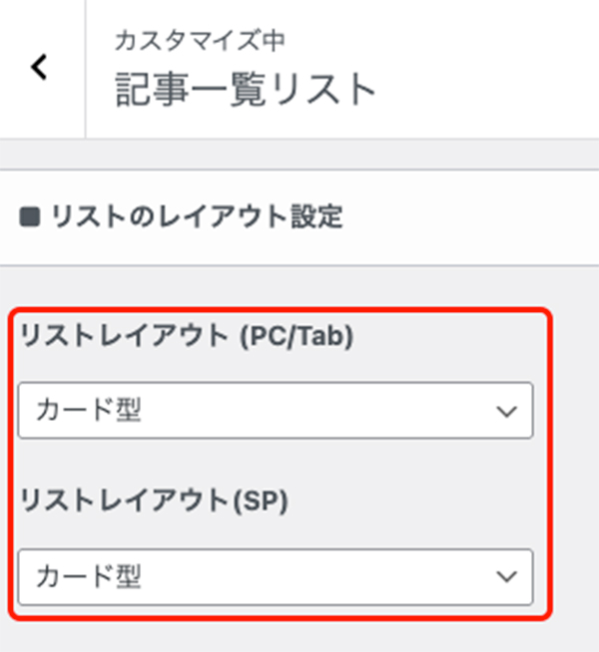
Task: Click the square bullet icon before リストのレイアウト設定
Action: coord(30,217)
